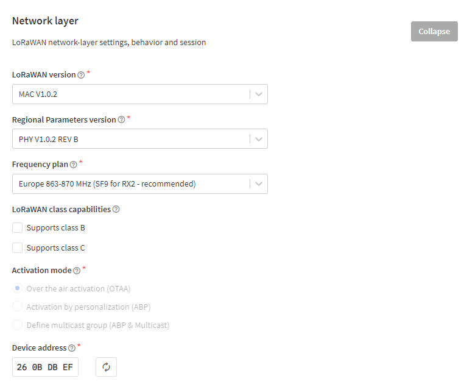The width and height of the screenshot is (464, 381).
Task: Select Over the air activation (OTAA)
Action: tap(18, 288)
